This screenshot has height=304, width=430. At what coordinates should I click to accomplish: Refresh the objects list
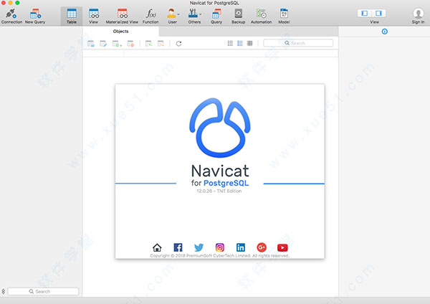coord(178,44)
